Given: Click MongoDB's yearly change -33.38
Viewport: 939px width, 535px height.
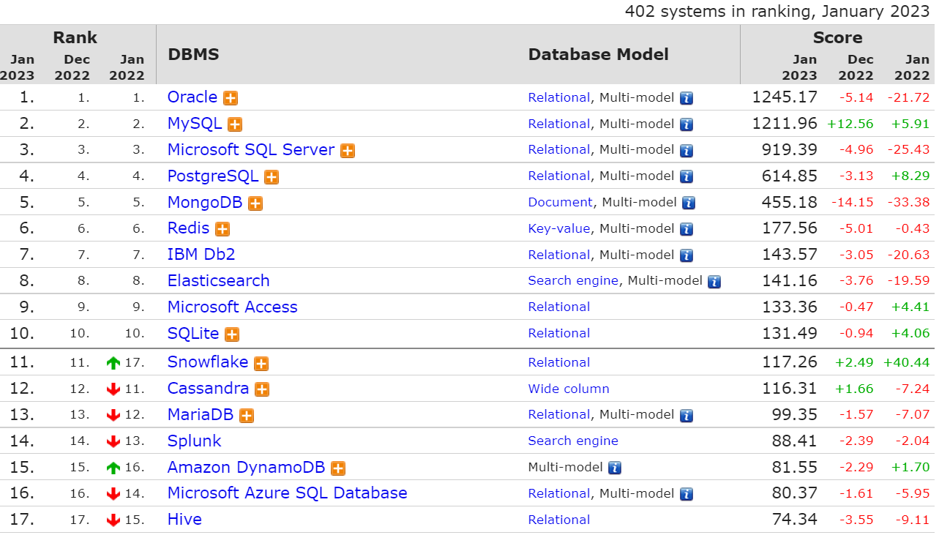Looking at the screenshot, I should (x=908, y=203).
